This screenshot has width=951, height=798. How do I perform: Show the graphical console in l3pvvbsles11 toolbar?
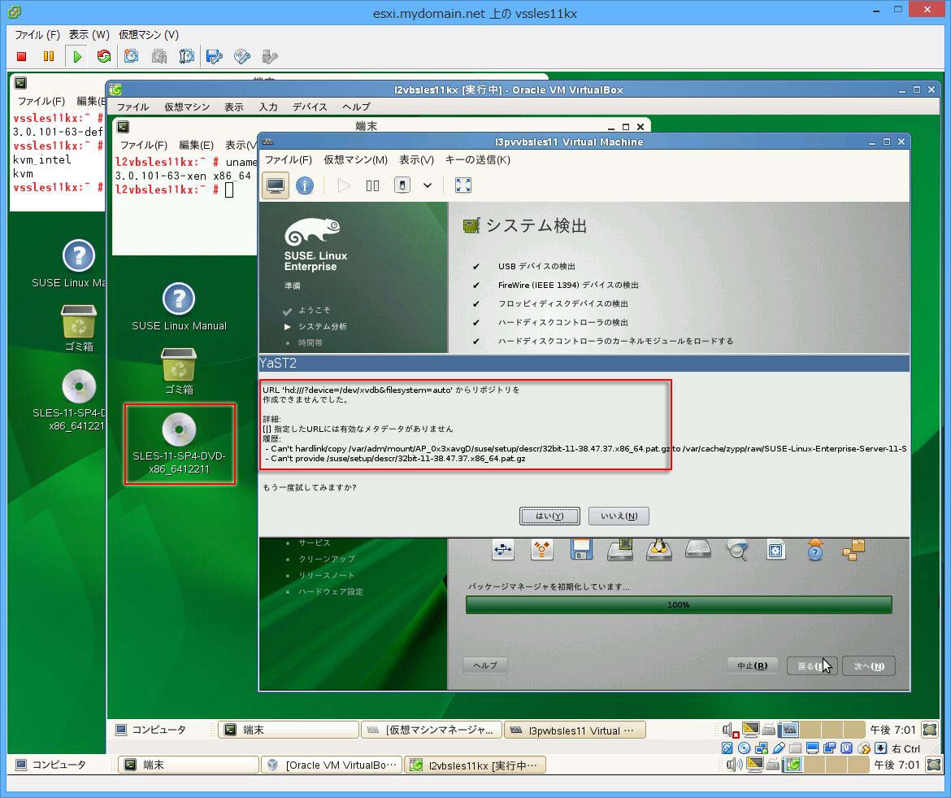[x=276, y=185]
